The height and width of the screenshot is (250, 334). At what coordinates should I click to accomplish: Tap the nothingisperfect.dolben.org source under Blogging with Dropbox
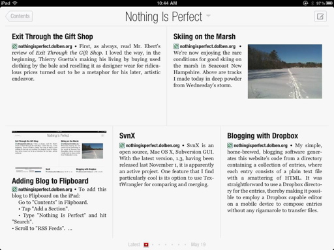[260, 146]
